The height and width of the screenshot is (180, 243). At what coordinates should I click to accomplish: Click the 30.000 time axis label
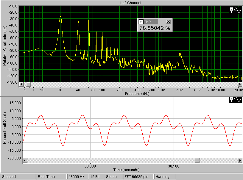(90, 166)
